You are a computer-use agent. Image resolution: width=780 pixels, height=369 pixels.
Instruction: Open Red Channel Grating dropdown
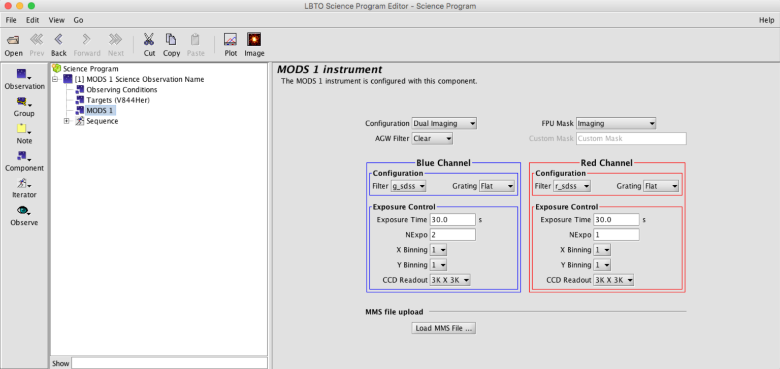click(661, 186)
